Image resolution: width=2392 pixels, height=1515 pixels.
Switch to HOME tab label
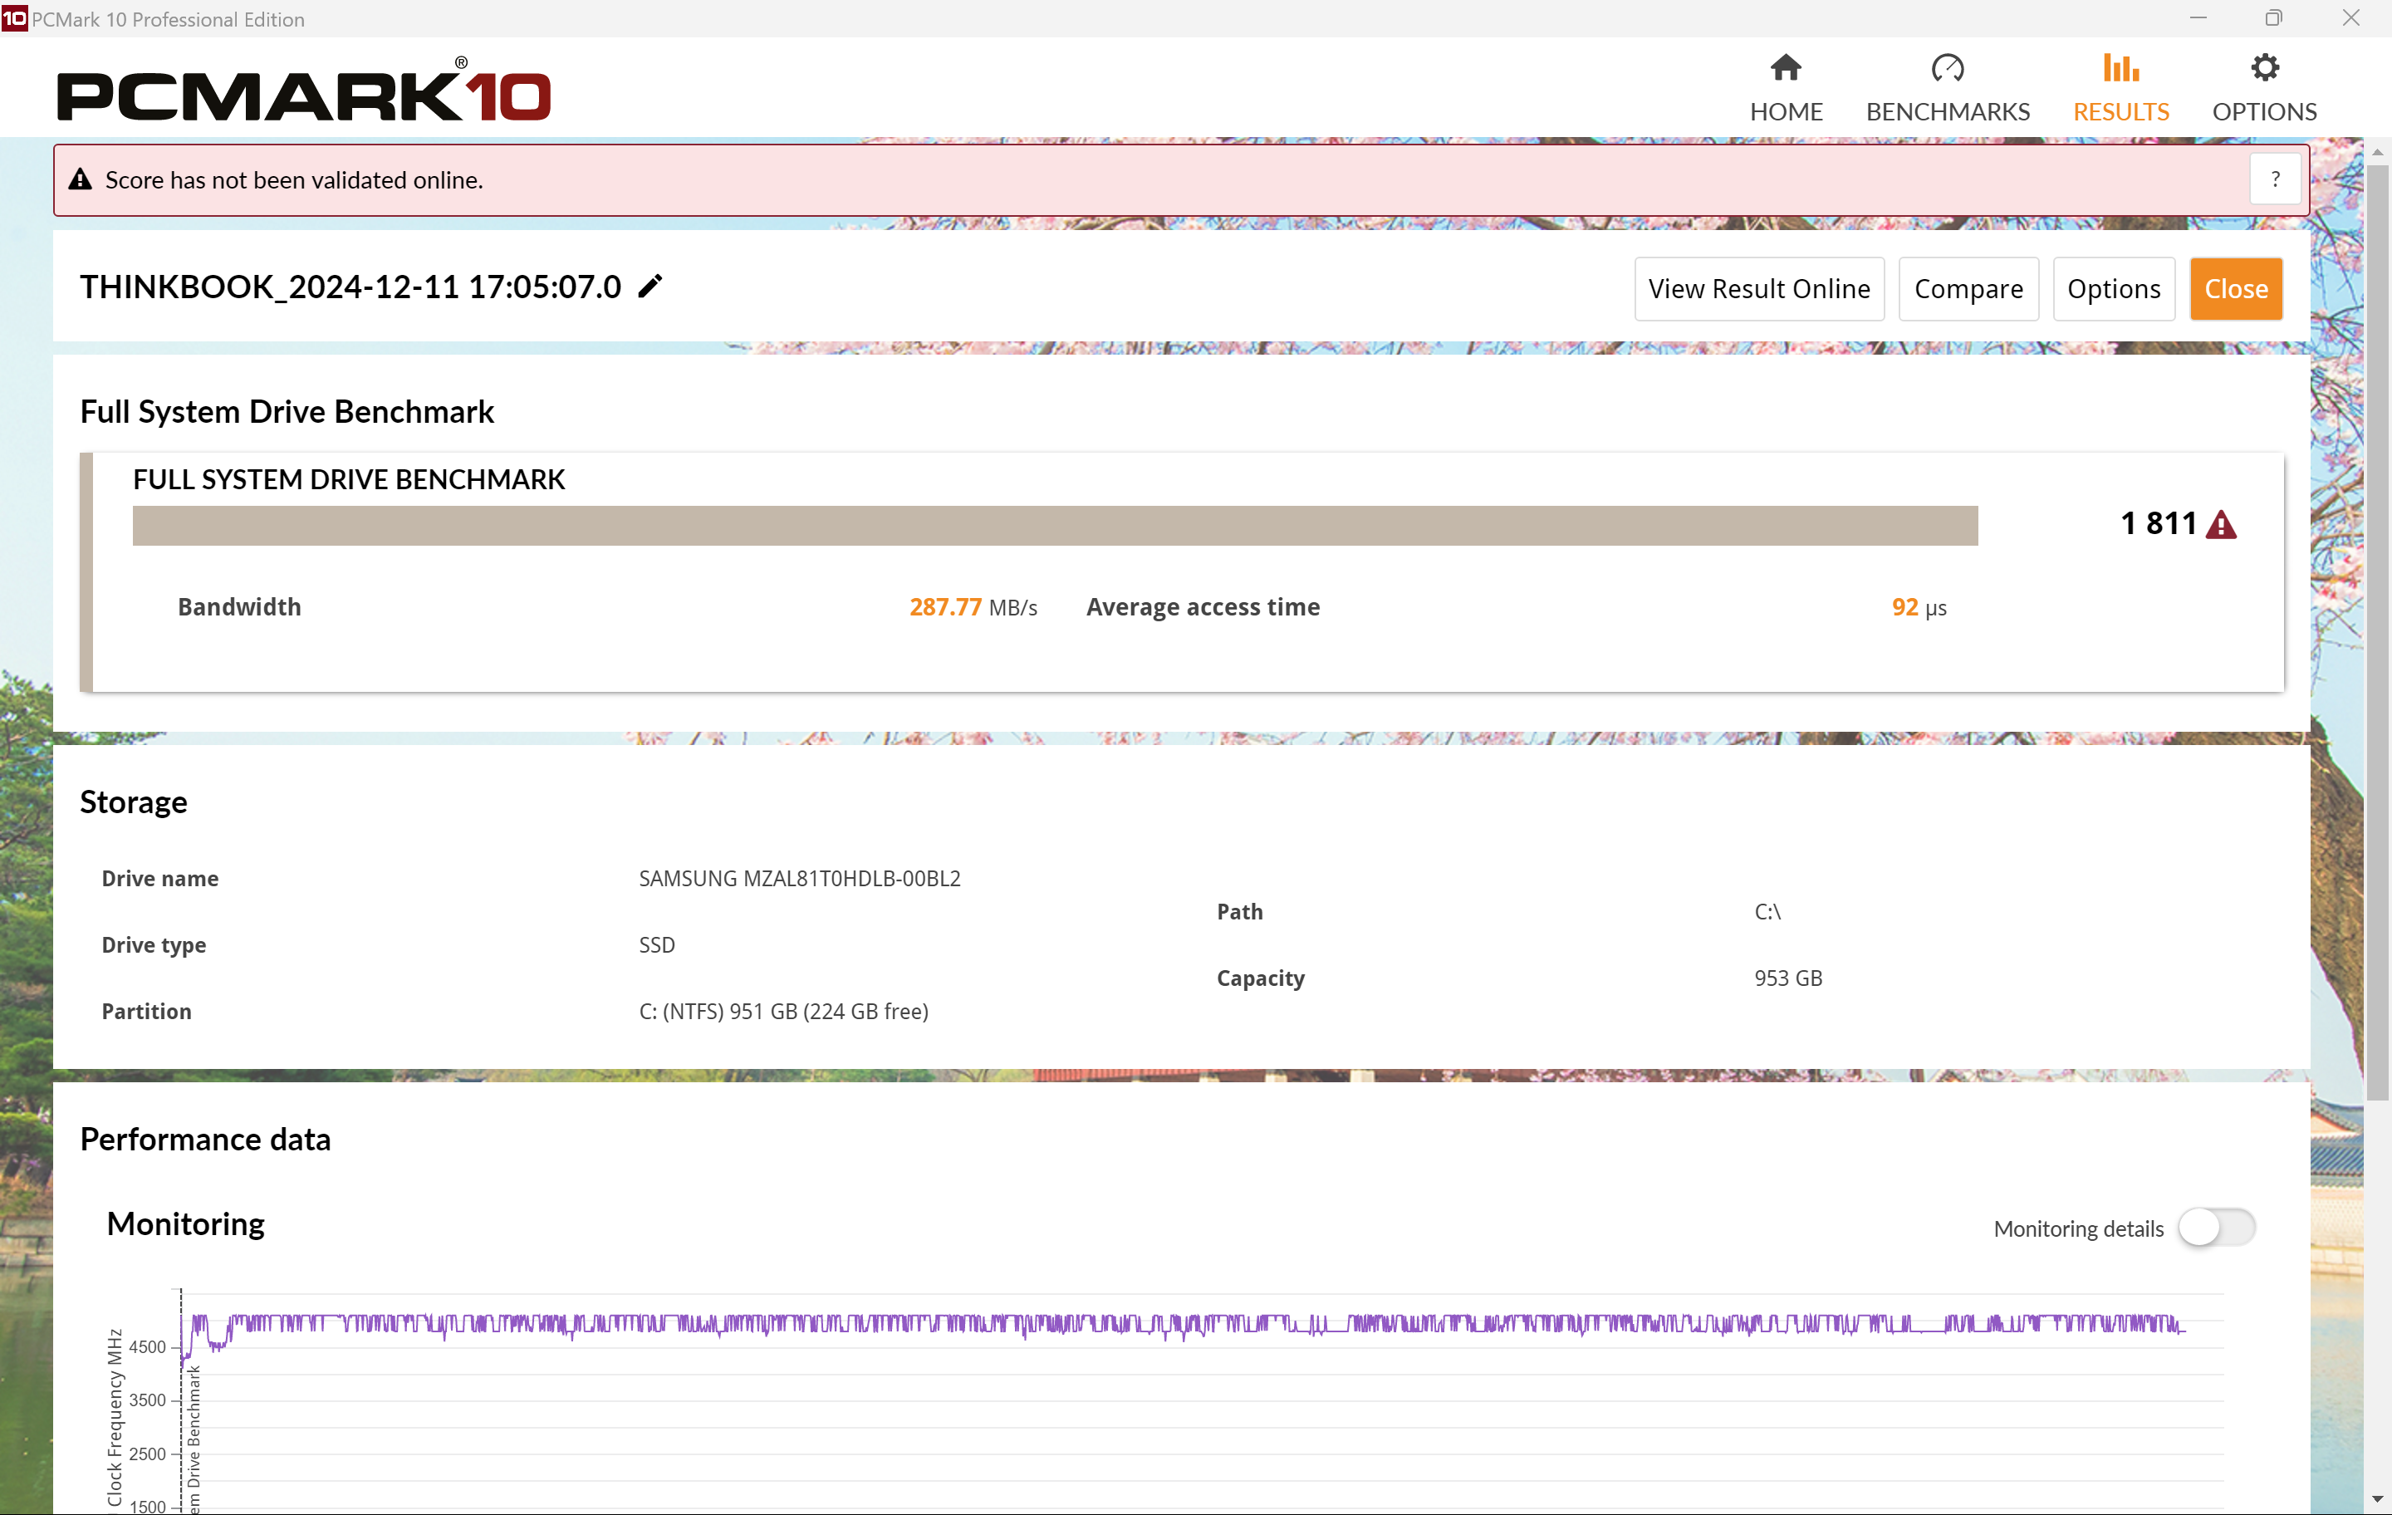[x=1785, y=111]
